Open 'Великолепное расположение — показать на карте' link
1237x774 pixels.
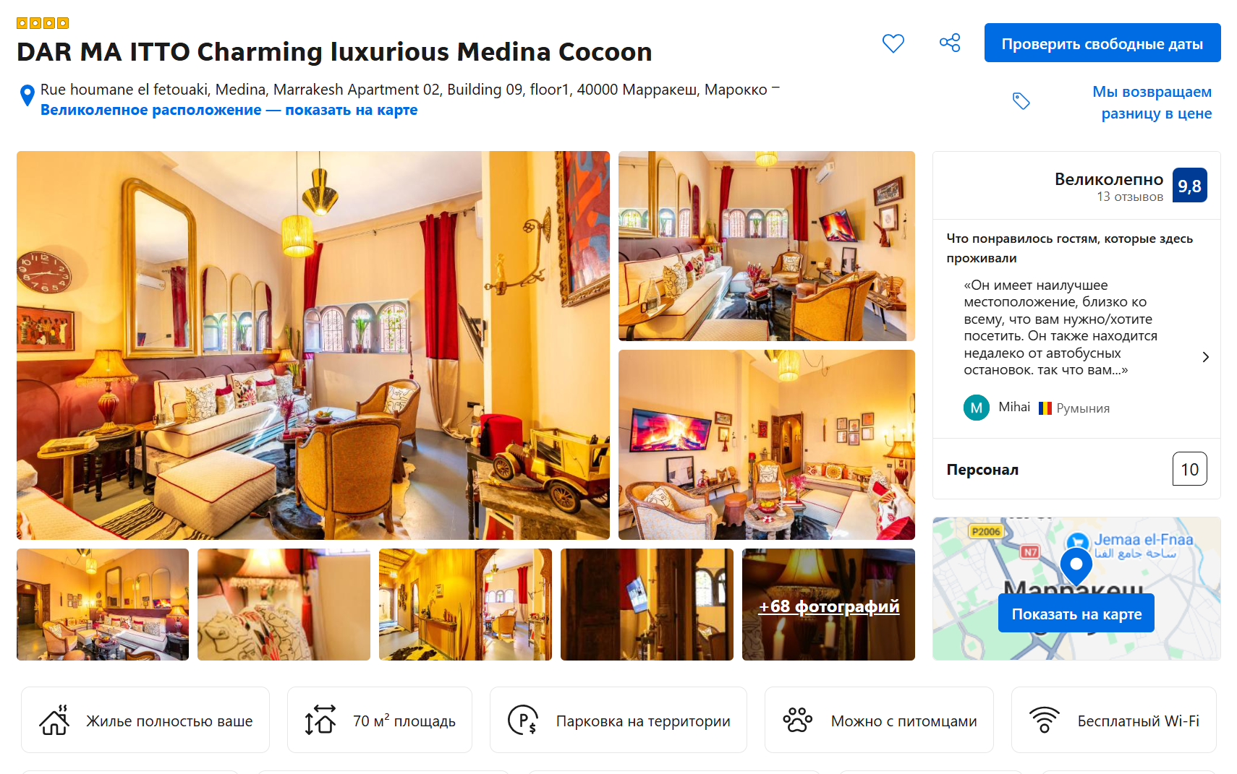(229, 110)
